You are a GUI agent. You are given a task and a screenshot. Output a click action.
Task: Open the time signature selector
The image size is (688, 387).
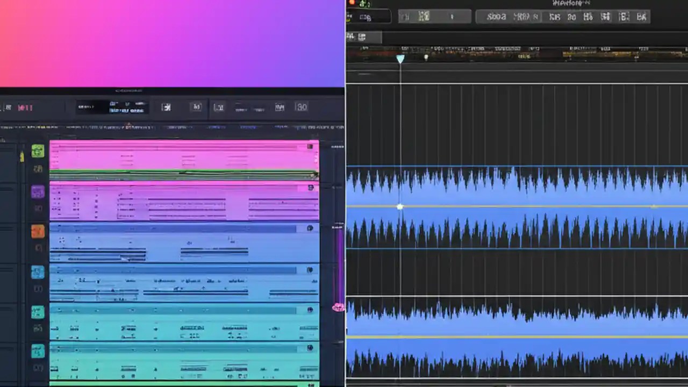coord(302,107)
